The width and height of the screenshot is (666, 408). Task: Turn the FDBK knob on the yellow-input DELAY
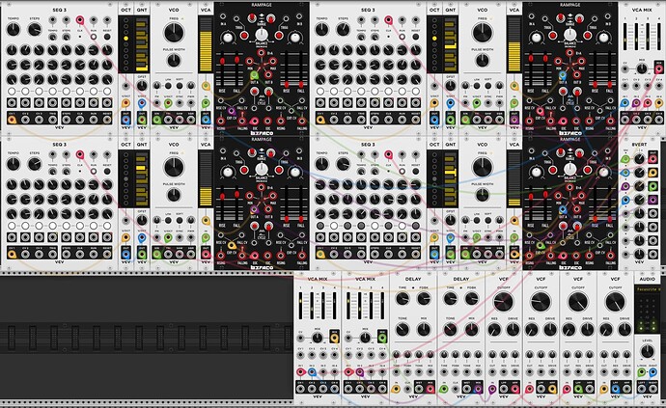pyautogui.click(x=424, y=299)
